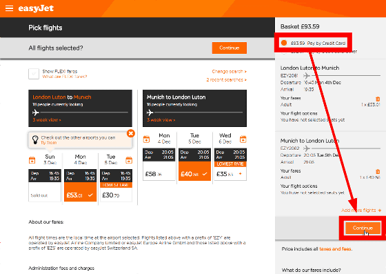Click Continue in the All flights selected bar
The height and width of the screenshot is (274, 386).
229,48
